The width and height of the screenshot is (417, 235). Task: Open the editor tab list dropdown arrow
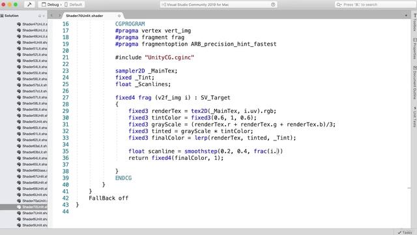click(406, 16)
